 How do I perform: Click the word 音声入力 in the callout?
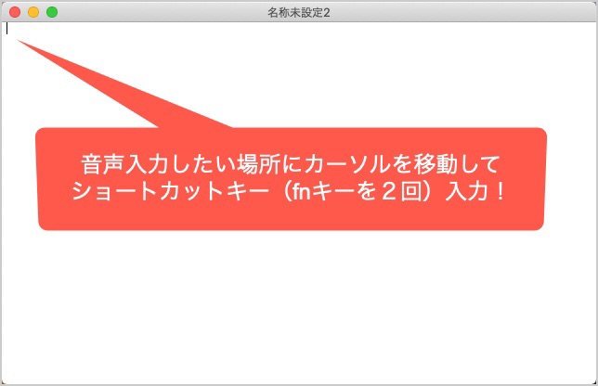(124, 164)
